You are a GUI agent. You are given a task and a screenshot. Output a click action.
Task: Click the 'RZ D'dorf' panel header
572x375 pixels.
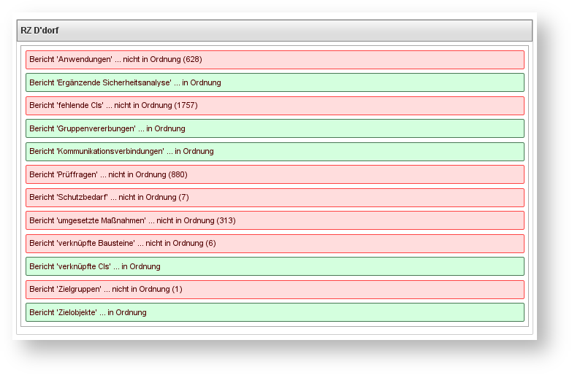coord(275,31)
